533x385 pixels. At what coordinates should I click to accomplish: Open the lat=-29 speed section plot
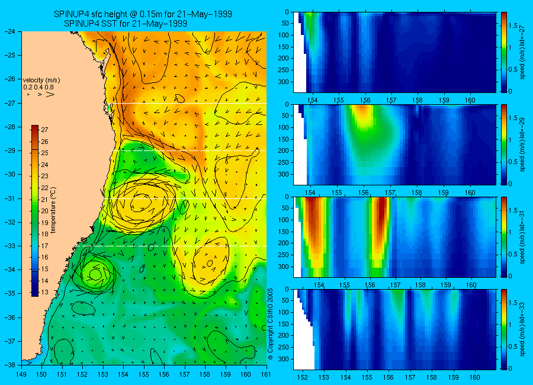pyautogui.click(x=394, y=145)
